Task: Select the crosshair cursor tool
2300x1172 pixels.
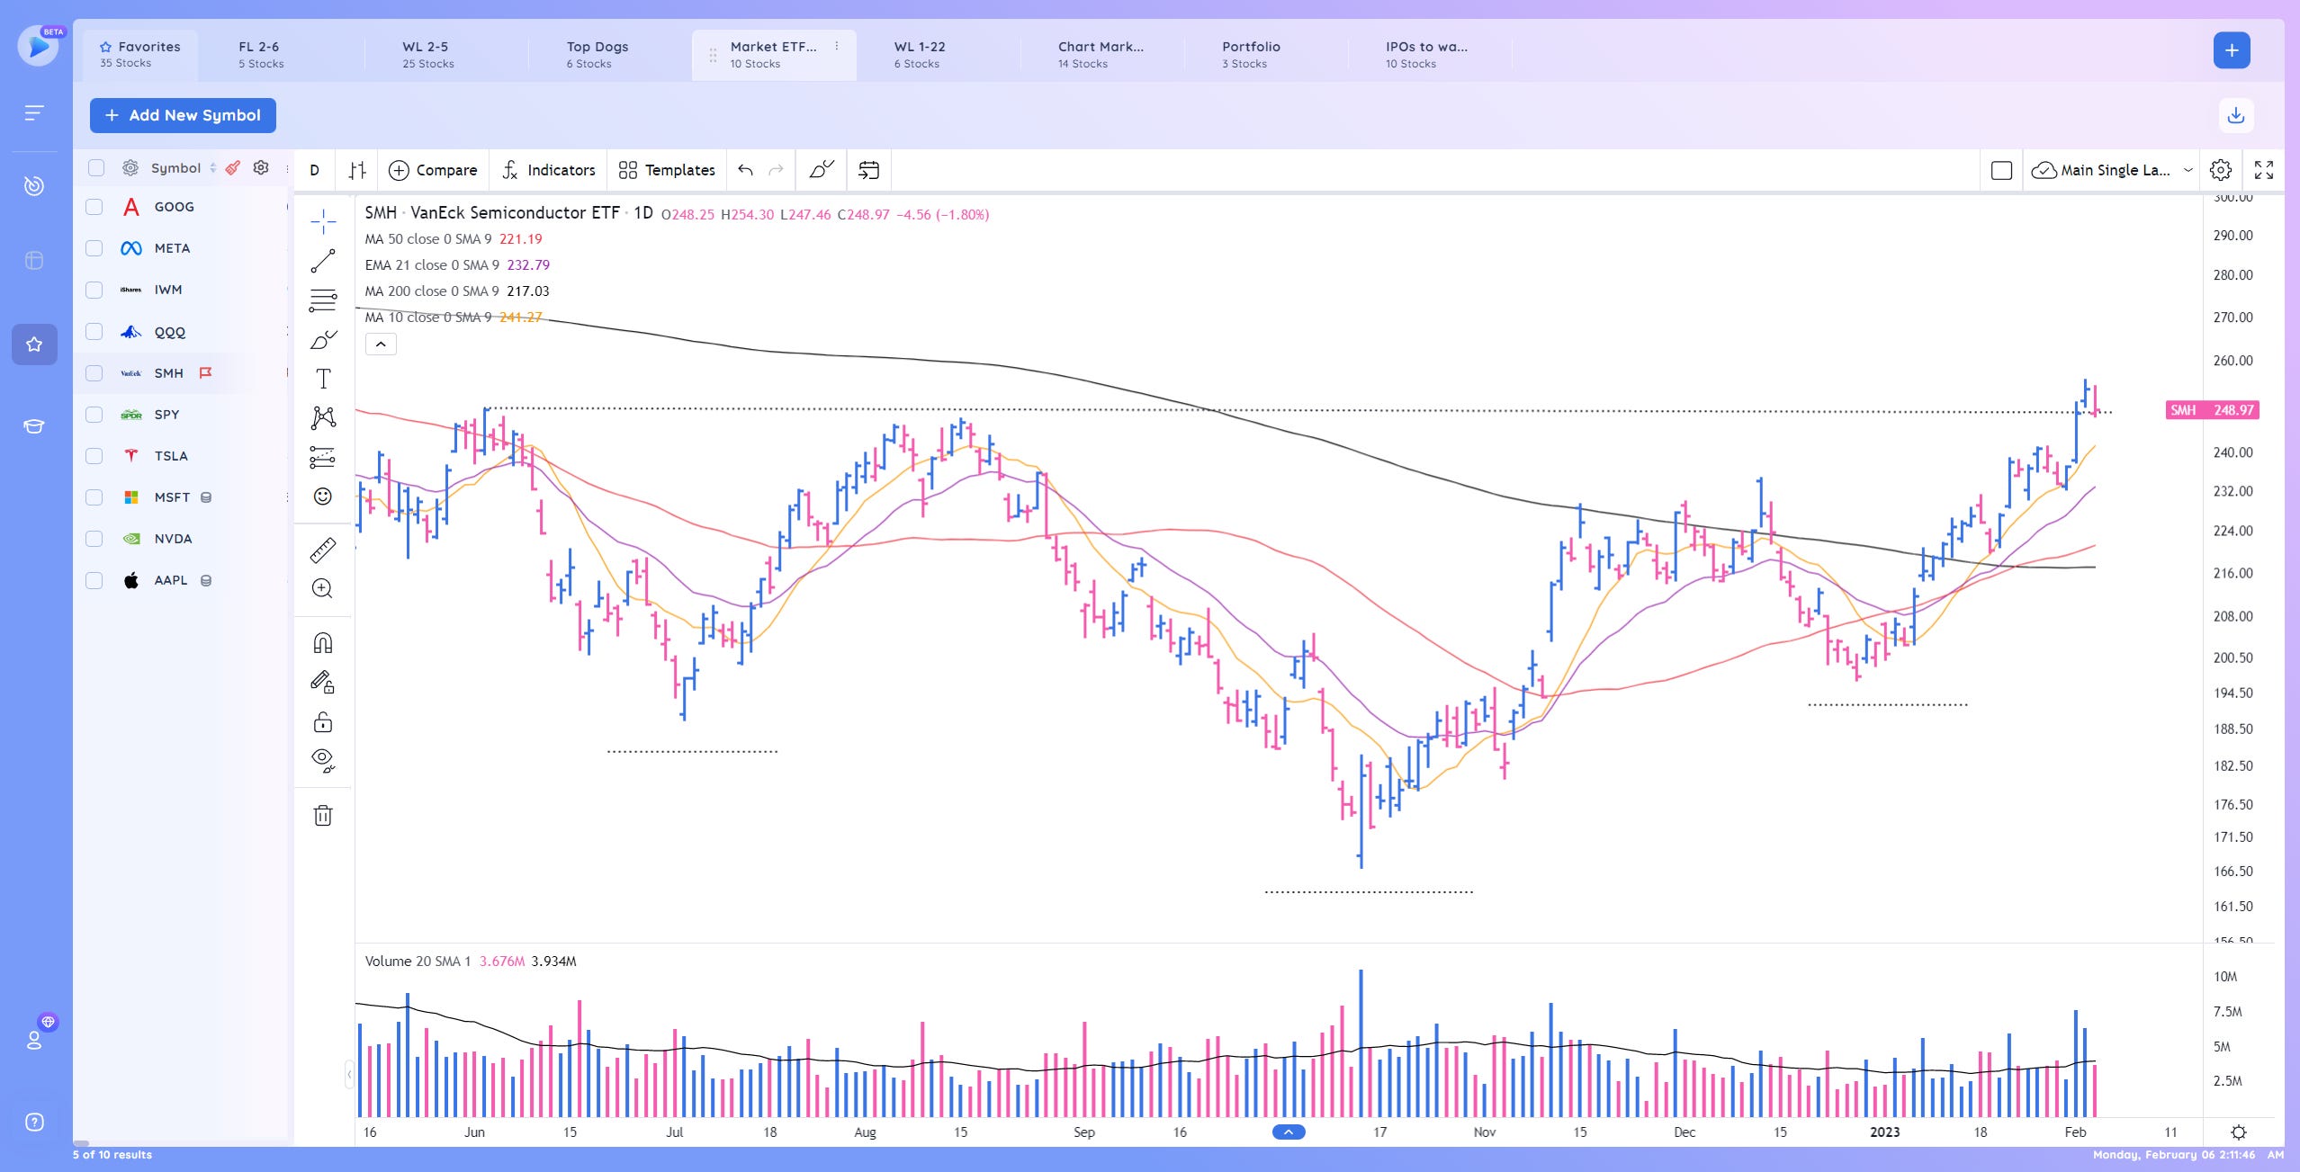Action: (323, 220)
